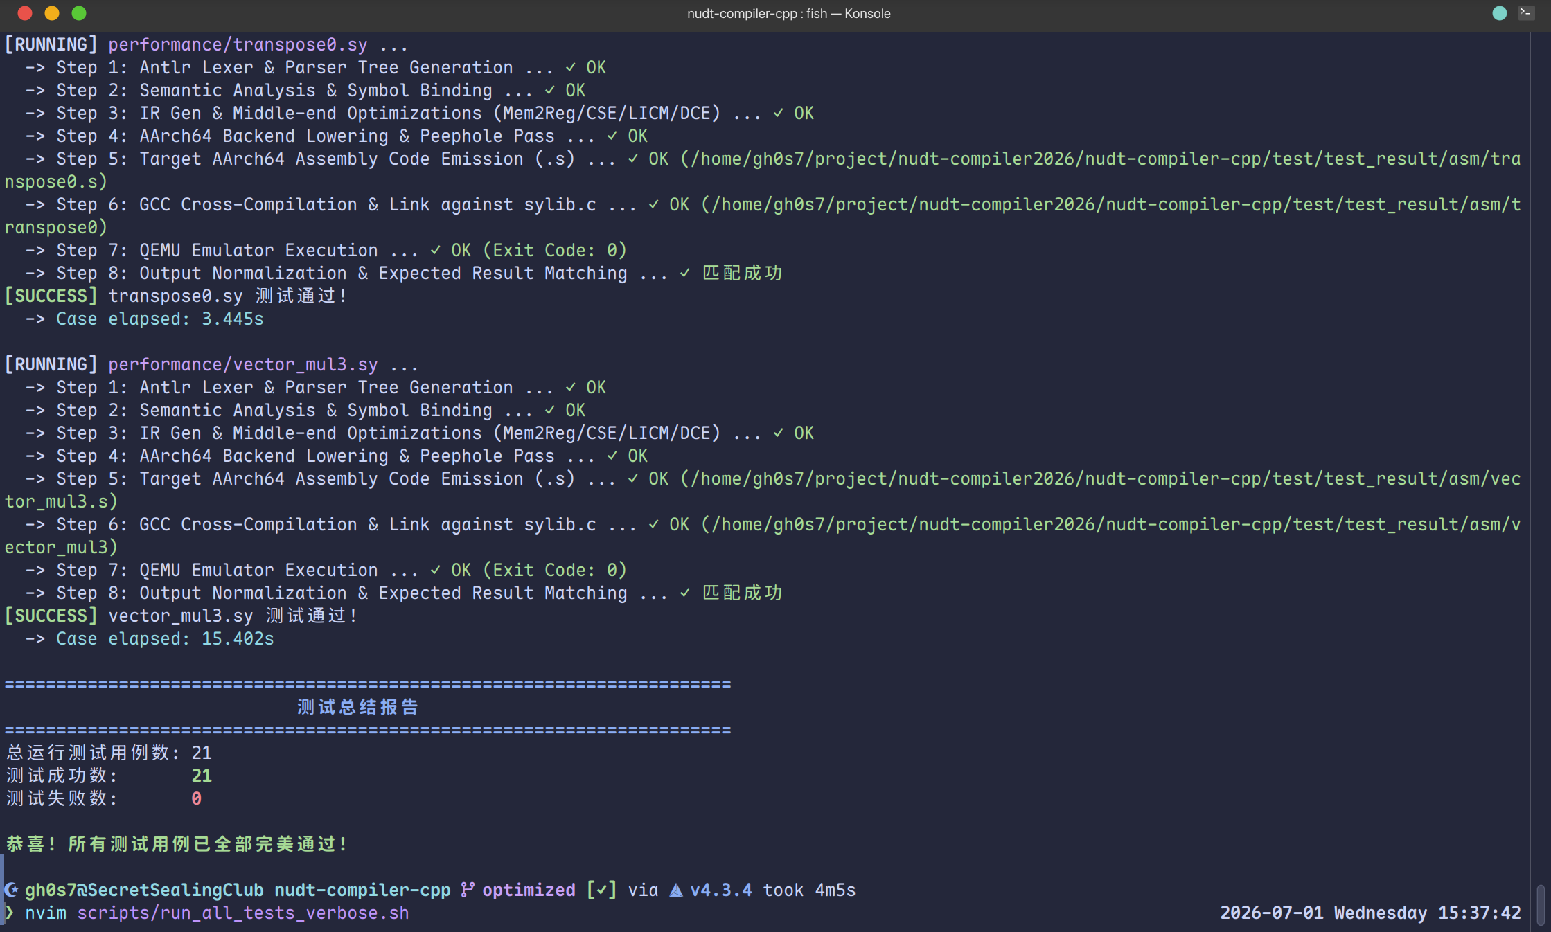This screenshot has width=1551, height=932.
Task: Click the performance/vector_mul3.sy test name
Action: (242, 364)
